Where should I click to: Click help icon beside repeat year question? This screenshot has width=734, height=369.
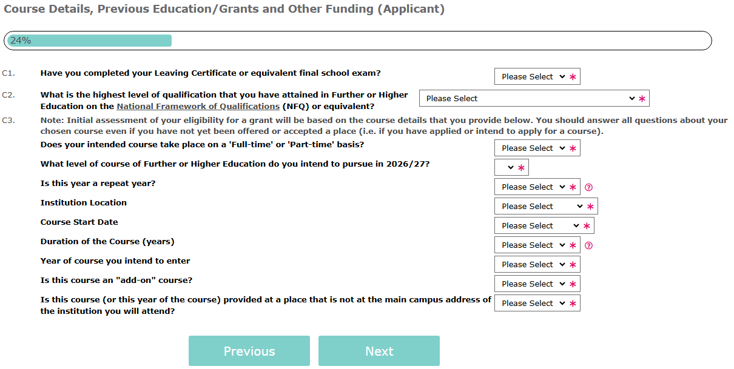(x=588, y=187)
